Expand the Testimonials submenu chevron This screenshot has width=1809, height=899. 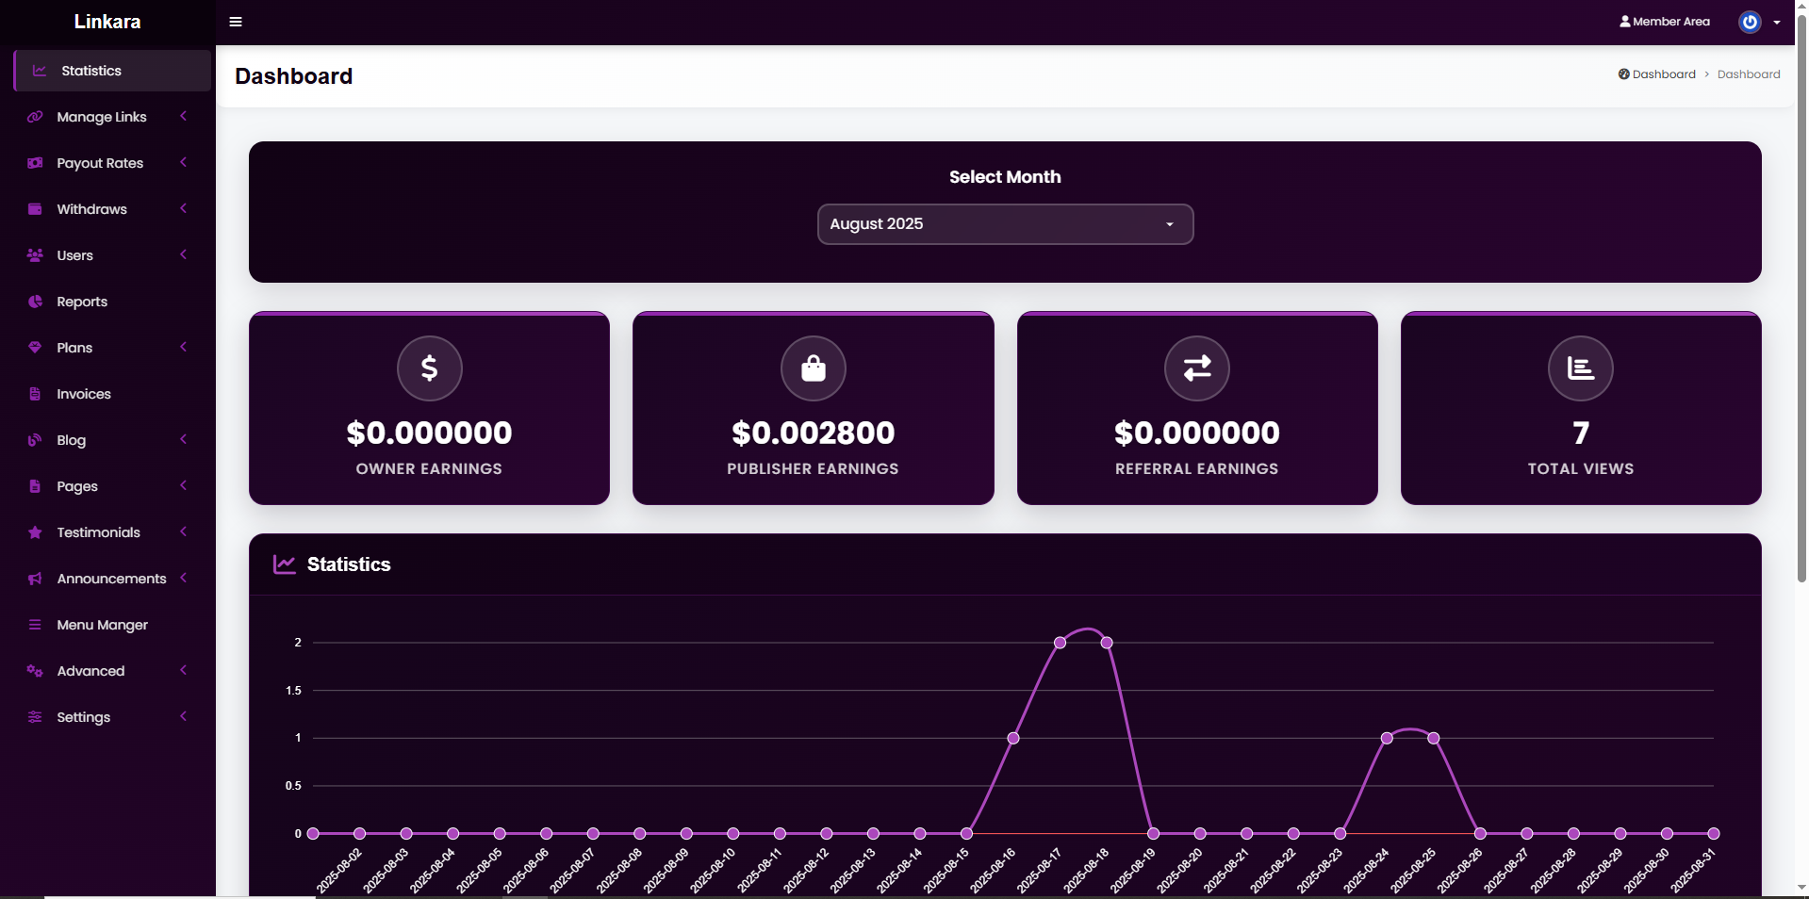pyautogui.click(x=184, y=531)
